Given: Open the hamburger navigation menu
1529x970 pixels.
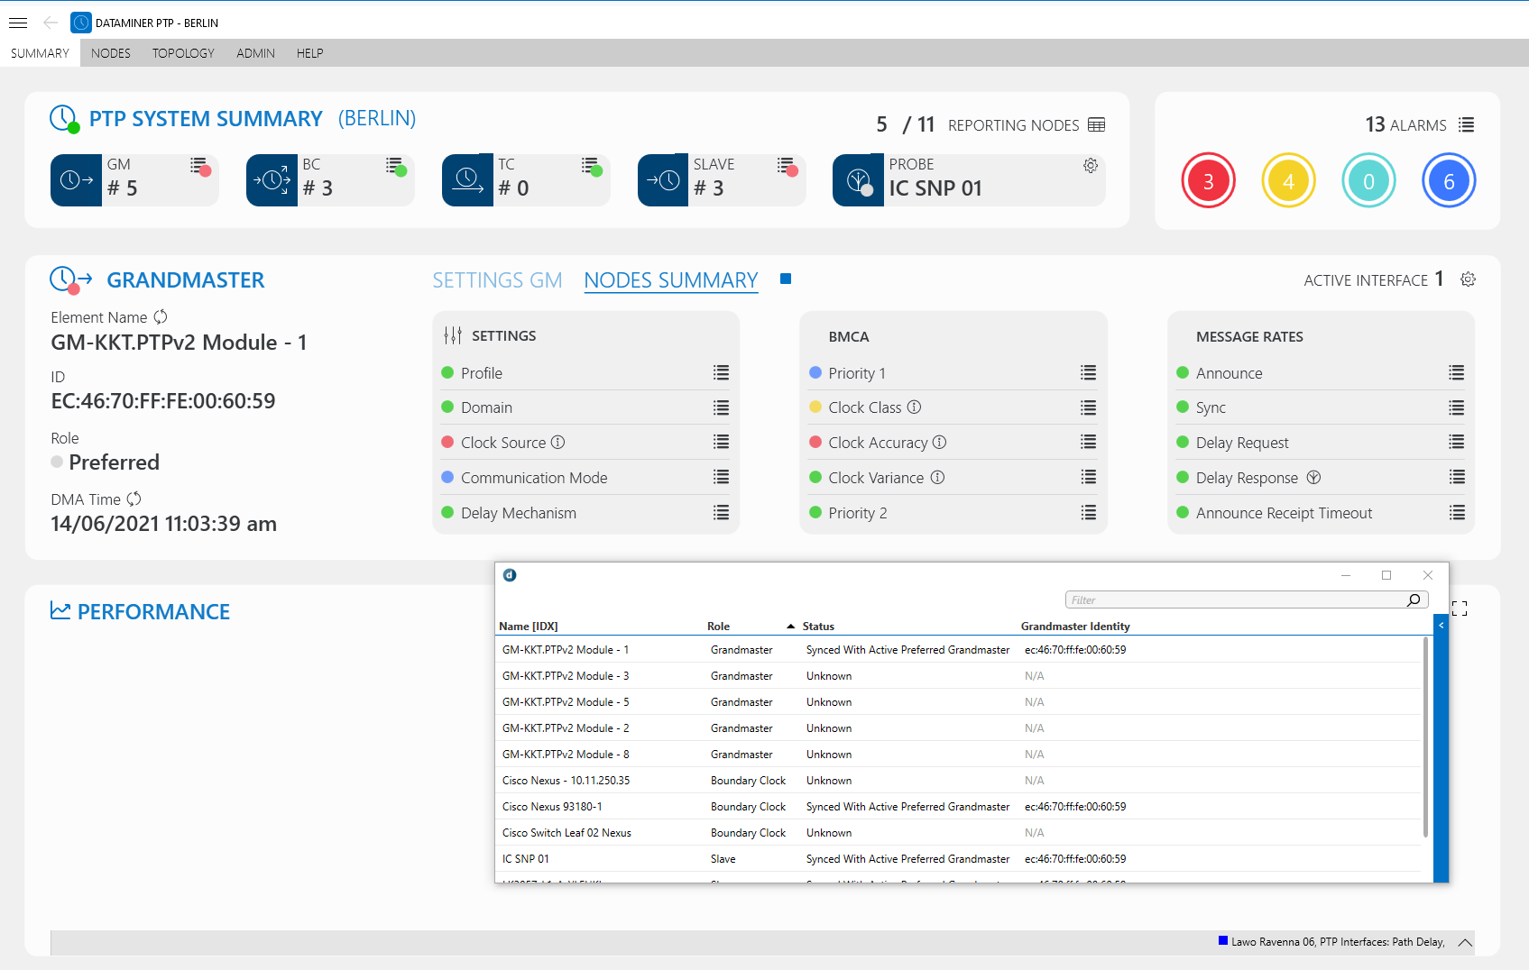Looking at the screenshot, I should pos(18,23).
